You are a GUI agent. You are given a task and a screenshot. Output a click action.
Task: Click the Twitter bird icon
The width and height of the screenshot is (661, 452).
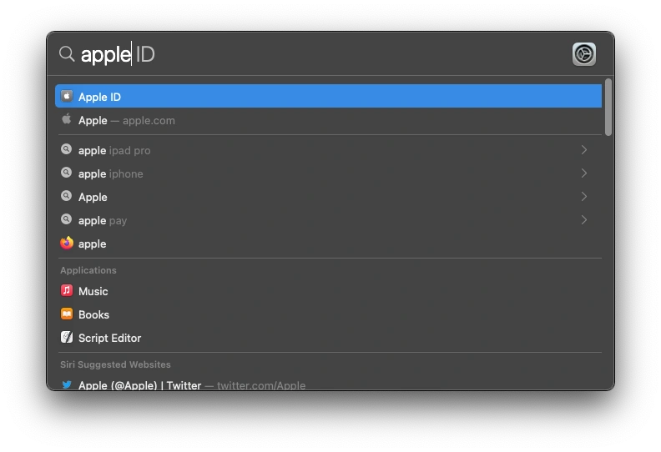(67, 385)
